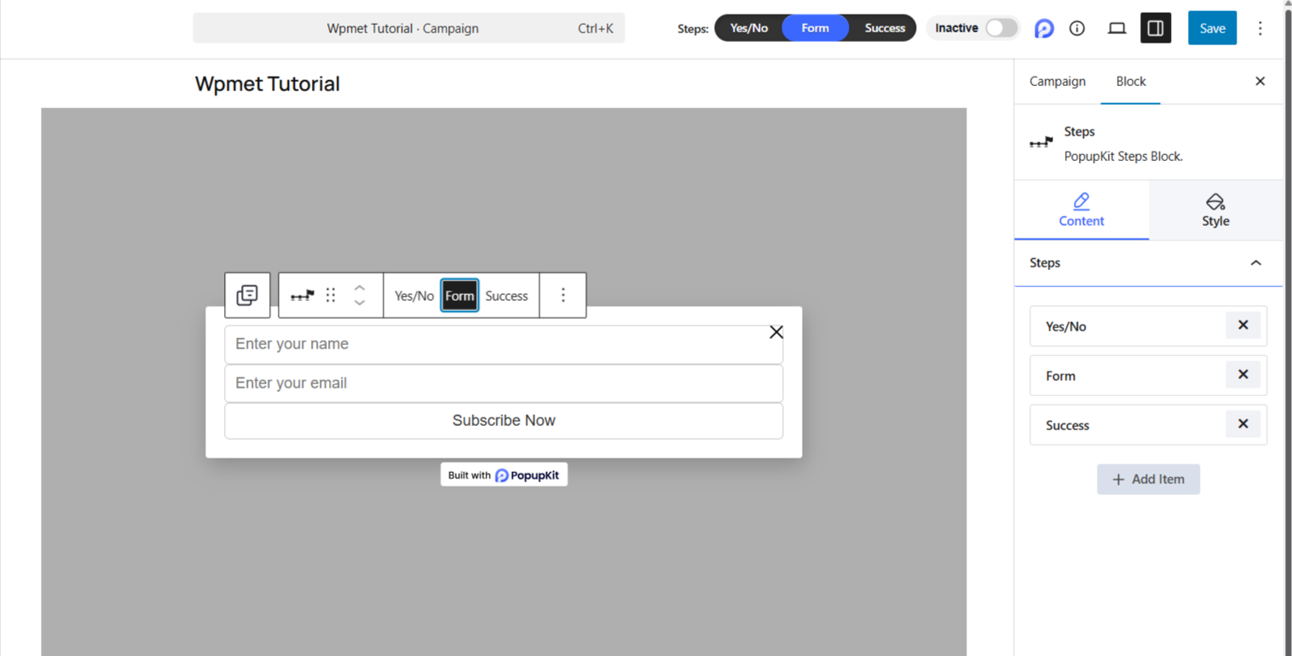Toggle the settings sidebar panel icon
This screenshot has width=1292, height=656.
tap(1156, 27)
